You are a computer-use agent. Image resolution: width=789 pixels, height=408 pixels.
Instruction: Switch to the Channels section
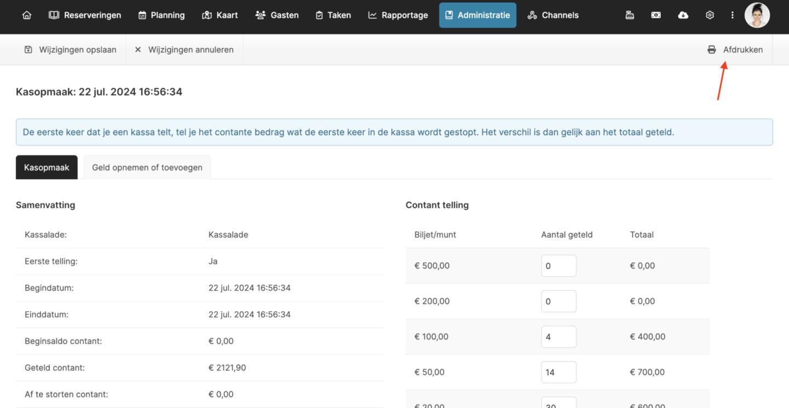[x=552, y=15]
